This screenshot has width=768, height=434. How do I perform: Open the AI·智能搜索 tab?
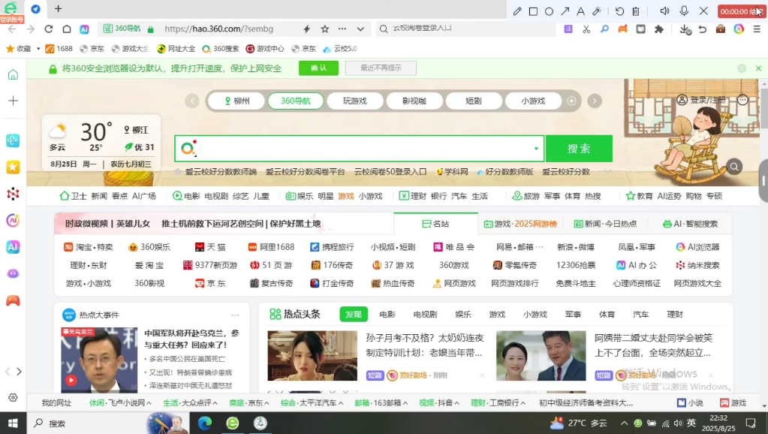[690, 224]
